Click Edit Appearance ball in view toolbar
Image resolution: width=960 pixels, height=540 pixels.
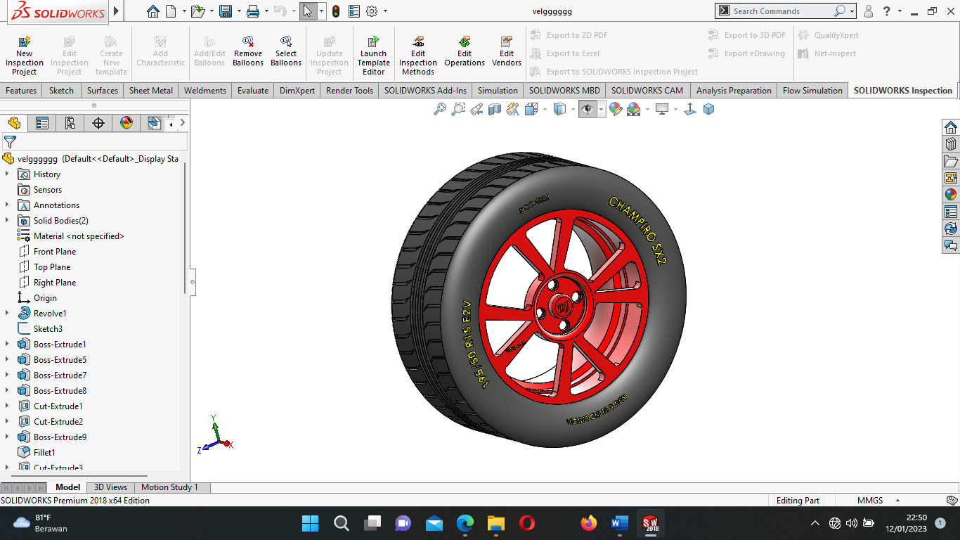(616, 109)
